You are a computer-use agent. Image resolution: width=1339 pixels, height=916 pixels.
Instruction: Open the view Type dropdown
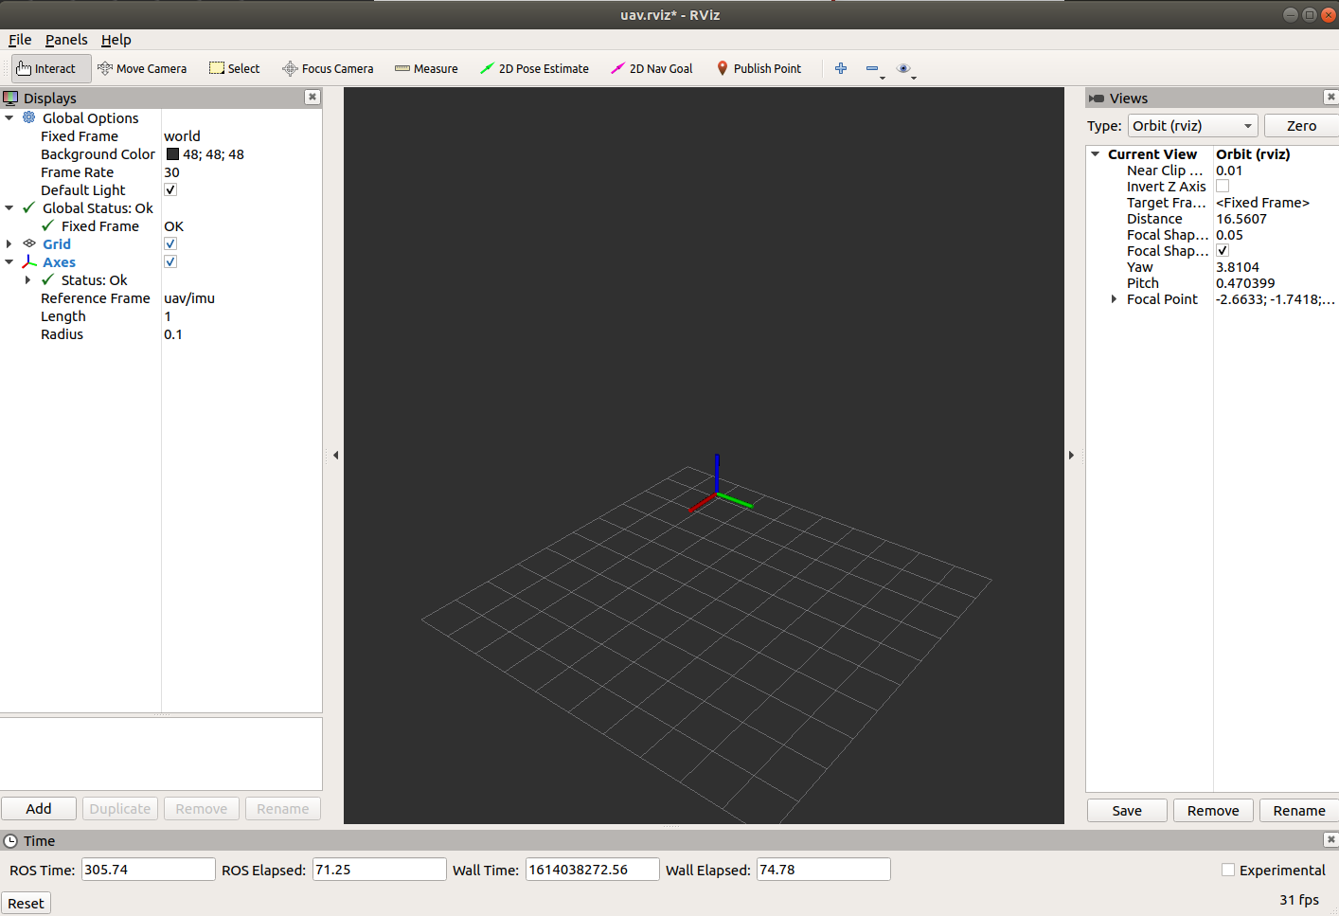tap(1192, 126)
